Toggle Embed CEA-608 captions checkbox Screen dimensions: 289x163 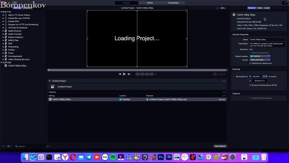click(250, 98)
